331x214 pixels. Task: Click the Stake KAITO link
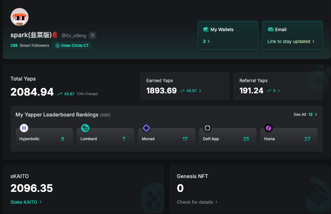point(24,202)
